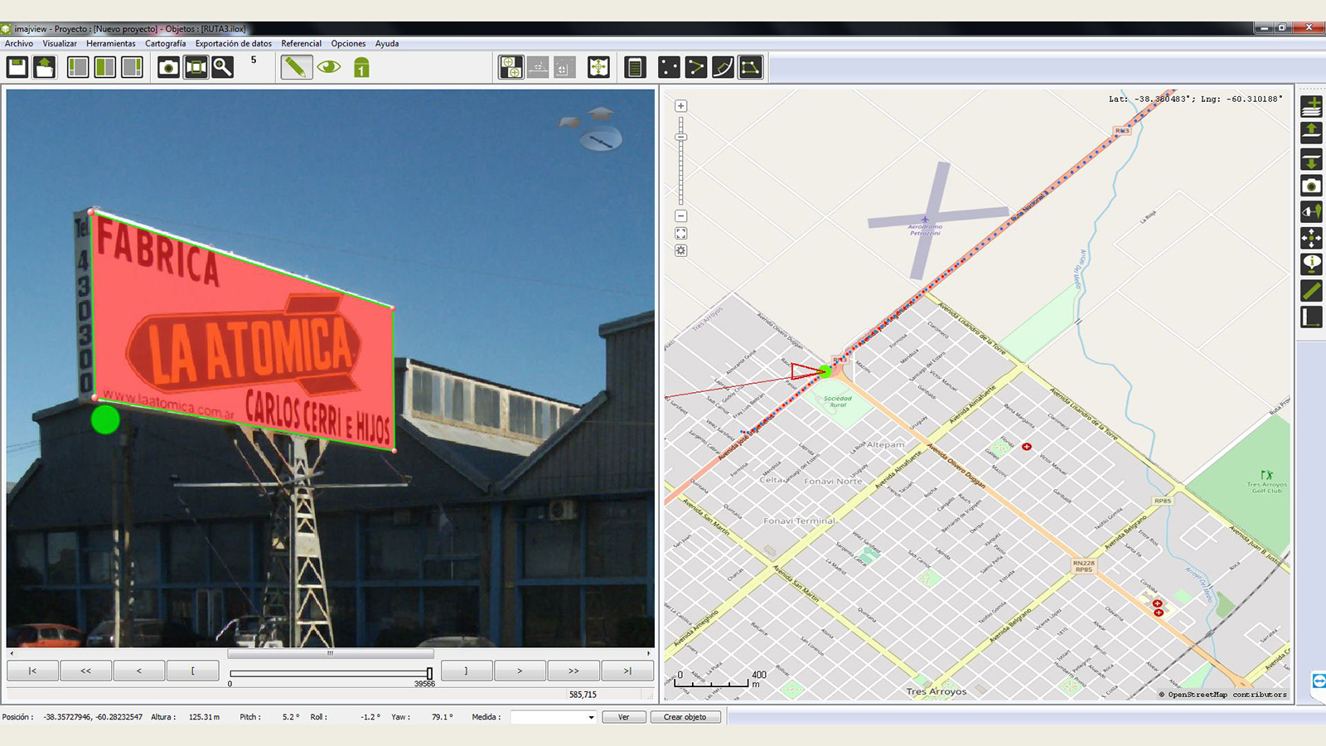Toggle the green pencil drawing tool

click(296, 67)
